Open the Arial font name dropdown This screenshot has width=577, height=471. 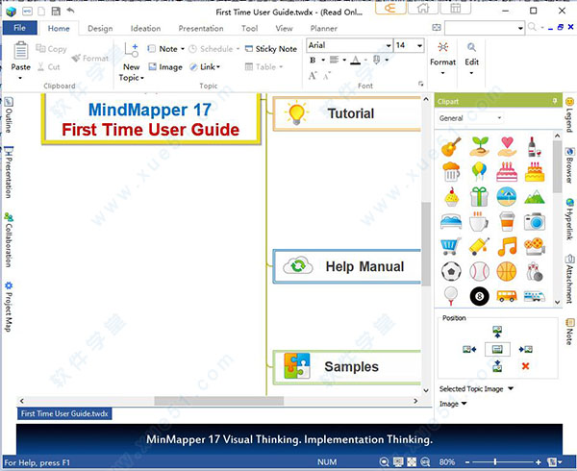[x=389, y=45]
